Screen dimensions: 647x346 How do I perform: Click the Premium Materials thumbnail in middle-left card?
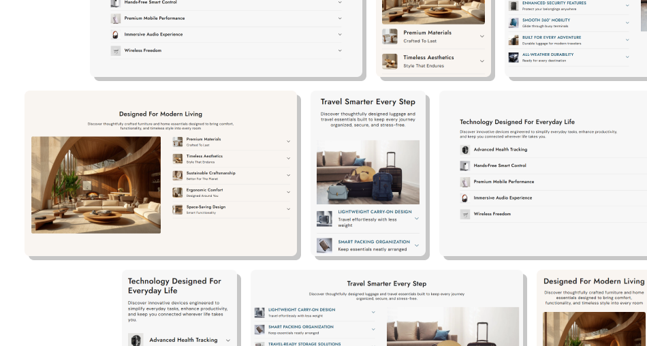[x=178, y=142]
